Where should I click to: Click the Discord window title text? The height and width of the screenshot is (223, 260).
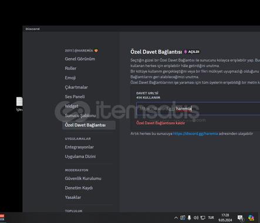coord(32,29)
